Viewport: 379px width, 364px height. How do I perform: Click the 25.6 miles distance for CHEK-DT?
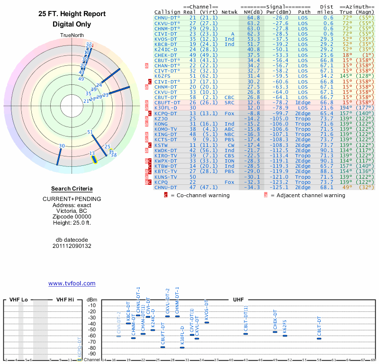(x=327, y=55)
